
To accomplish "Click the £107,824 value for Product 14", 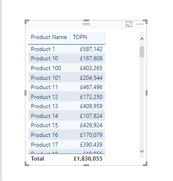I will click(x=91, y=116).
